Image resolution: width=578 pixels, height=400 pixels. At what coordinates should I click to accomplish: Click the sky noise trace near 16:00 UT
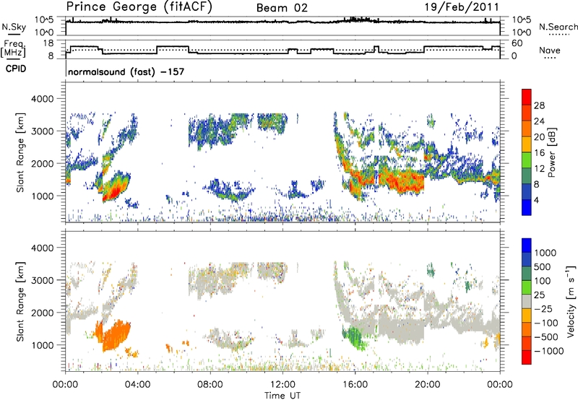click(x=355, y=19)
